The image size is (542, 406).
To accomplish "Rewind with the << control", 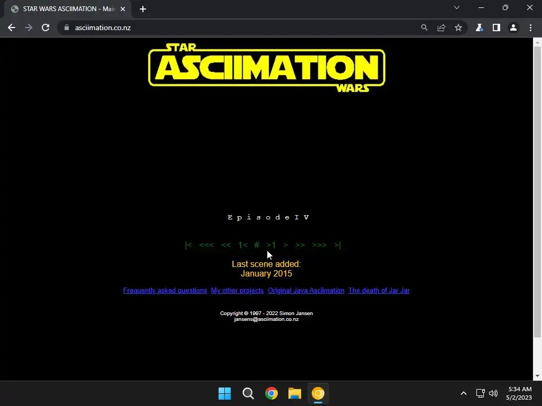I will coord(225,245).
